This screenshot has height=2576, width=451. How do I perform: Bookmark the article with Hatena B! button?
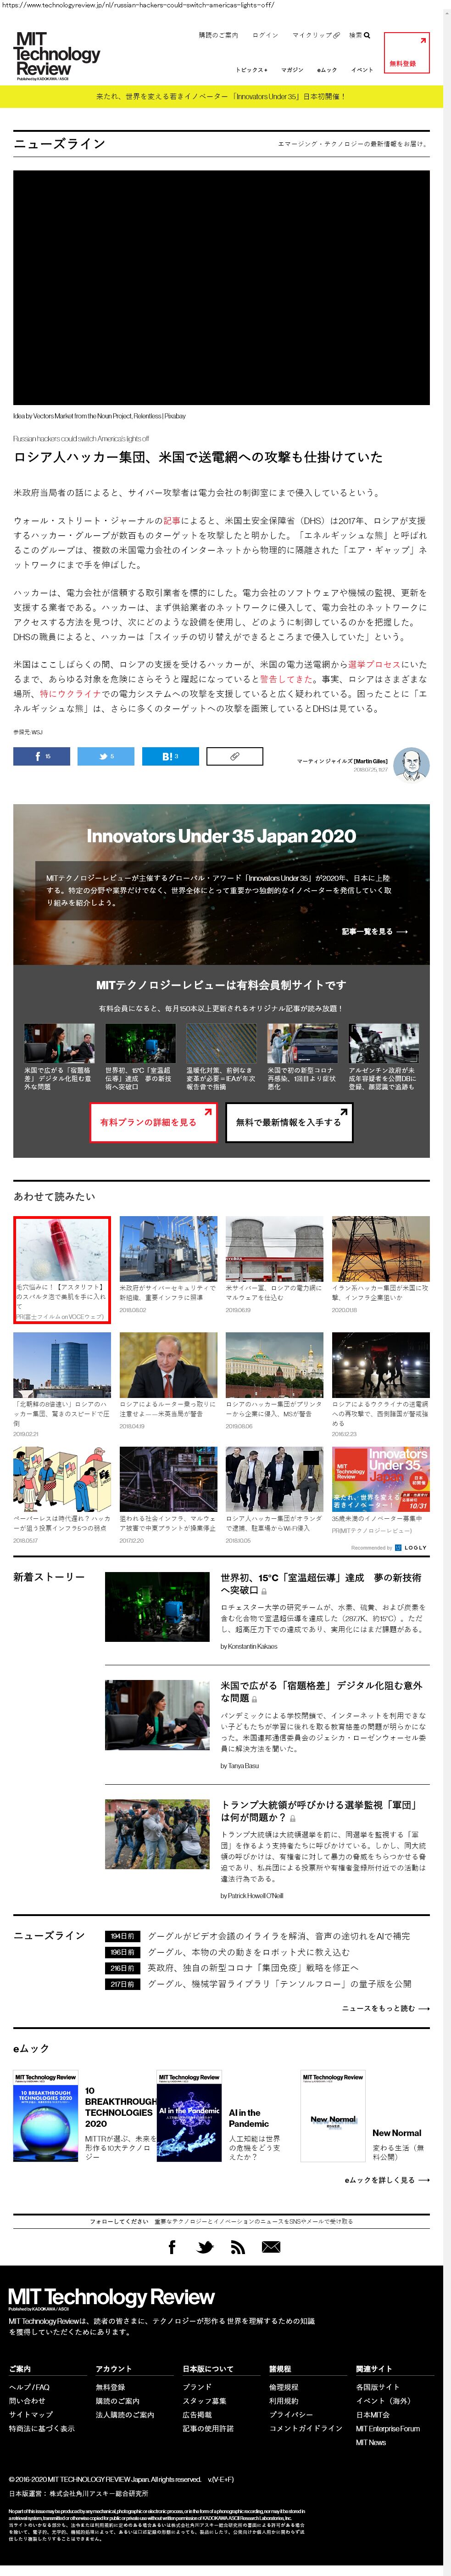[170, 756]
